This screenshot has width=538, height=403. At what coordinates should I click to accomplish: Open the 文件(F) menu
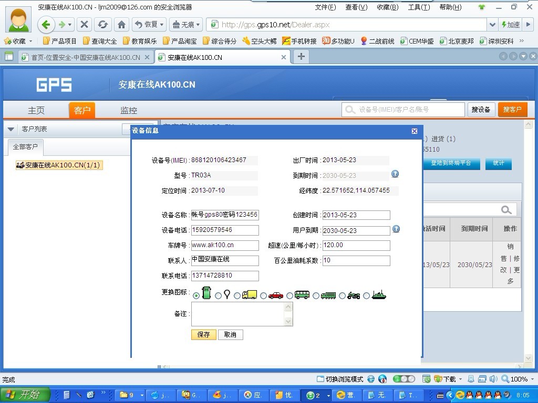click(325, 7)
